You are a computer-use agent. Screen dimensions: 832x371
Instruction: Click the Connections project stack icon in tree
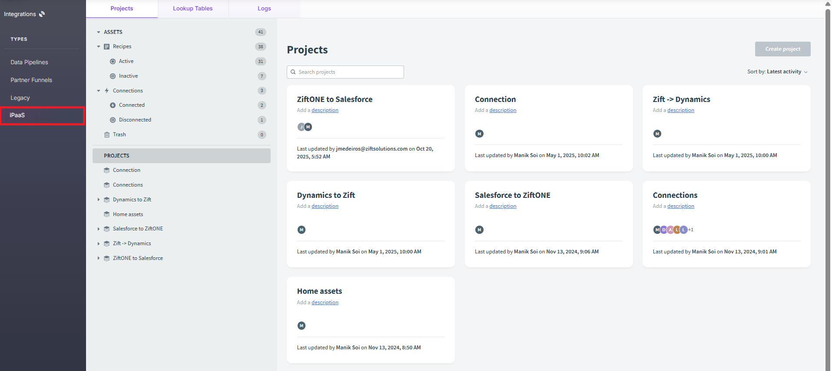106,185
